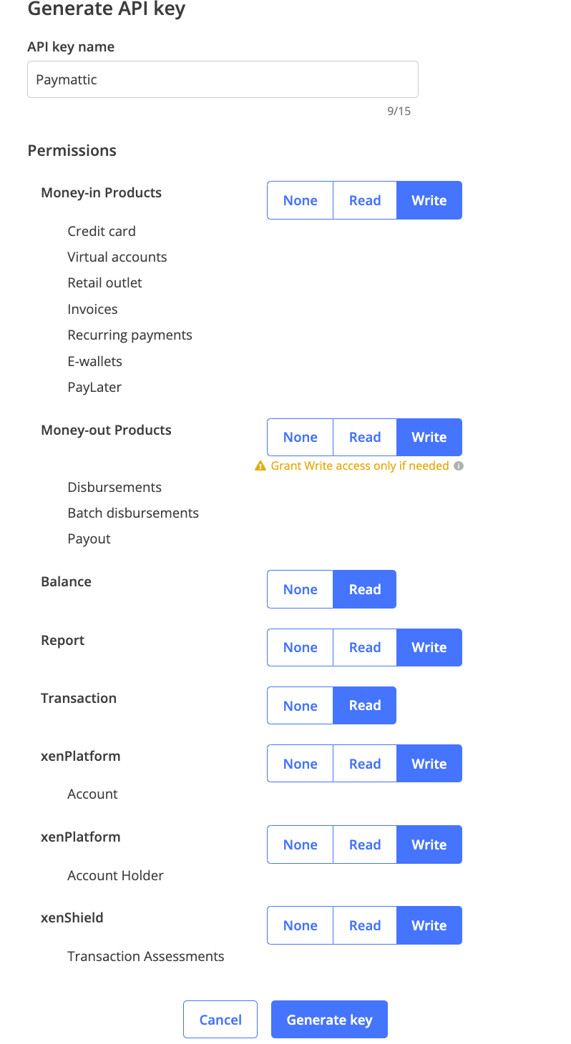The height and width of the screenshot is (1044, 571).
Task: Click the info icon beside the Write access warning
Action: click(x=458, y=466)
